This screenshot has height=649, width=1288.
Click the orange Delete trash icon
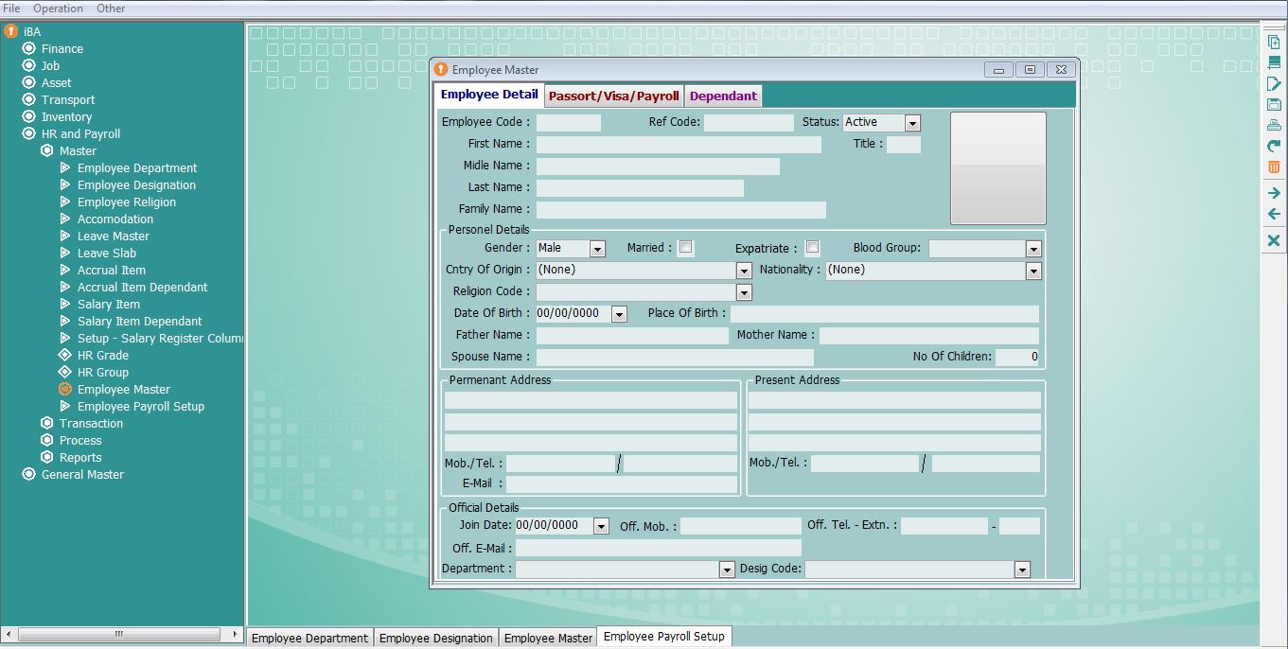click(x=1274, y=167)
